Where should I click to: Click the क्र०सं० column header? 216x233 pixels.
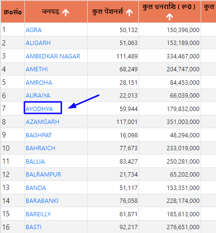pos(12,12)
